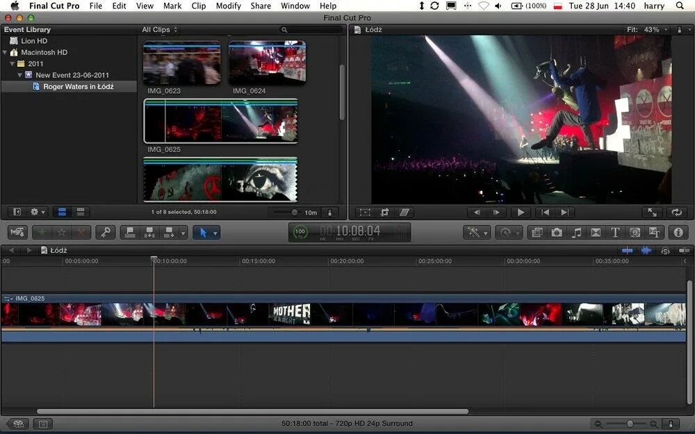Screen dimensions: 695x434
Task: Open the Inspector with the info icon
Action: click(x=679, y=232)
